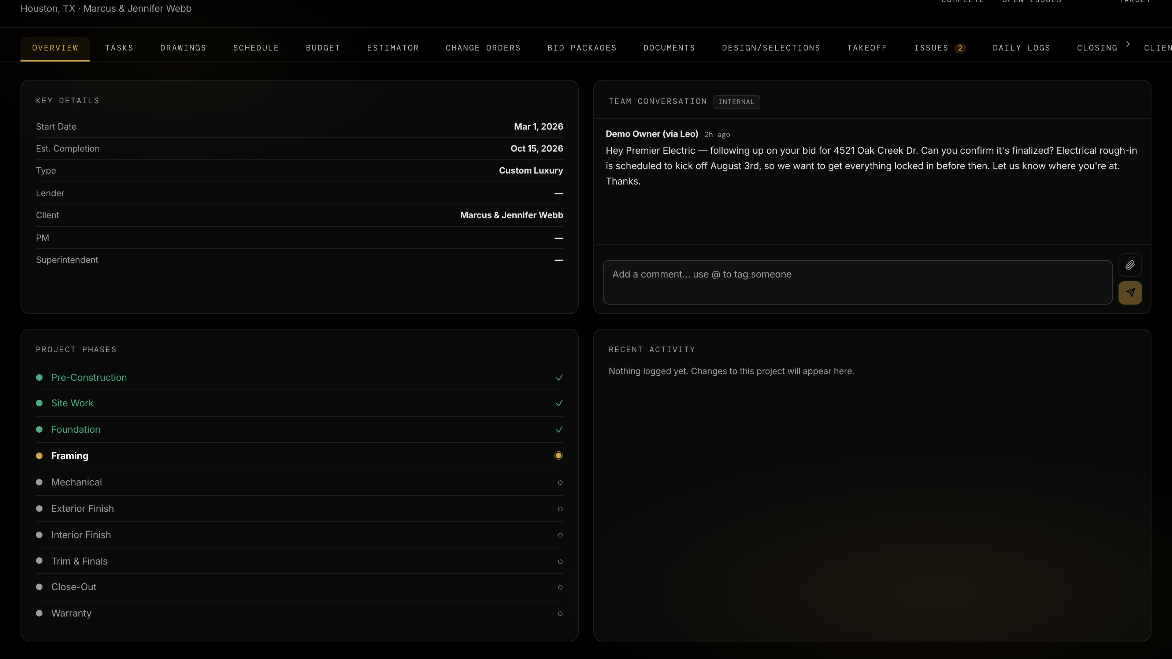Click the Foundation completed checkmark
Screen dimensions: 1172x659
click(x=559, y=430)
